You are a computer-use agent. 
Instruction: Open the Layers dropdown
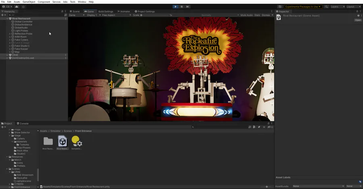338,7
